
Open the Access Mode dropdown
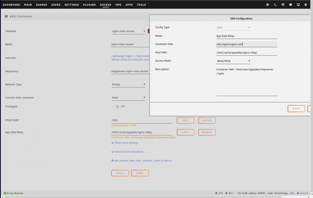coord(233,61)
